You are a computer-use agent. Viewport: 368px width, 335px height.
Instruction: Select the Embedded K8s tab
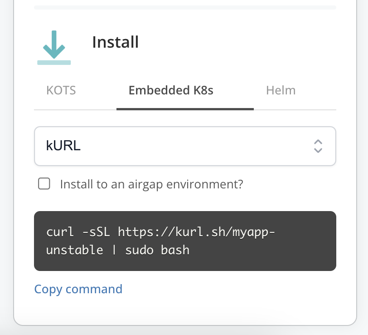171,90
